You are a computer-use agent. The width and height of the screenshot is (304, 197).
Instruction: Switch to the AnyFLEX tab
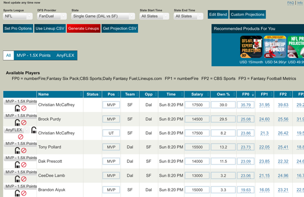[x=65, y=55]
